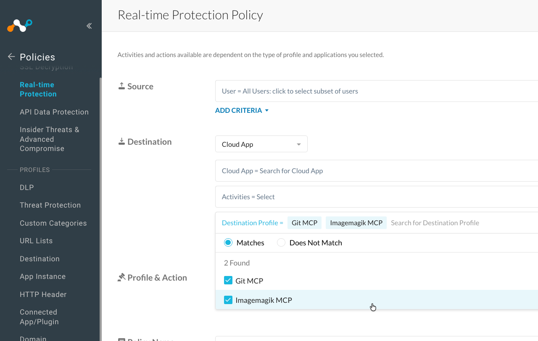The width and height of the screenshot is (538, 341).
Task: Click the Real-time Protection Policy title
Action: [x=190, y=15]
